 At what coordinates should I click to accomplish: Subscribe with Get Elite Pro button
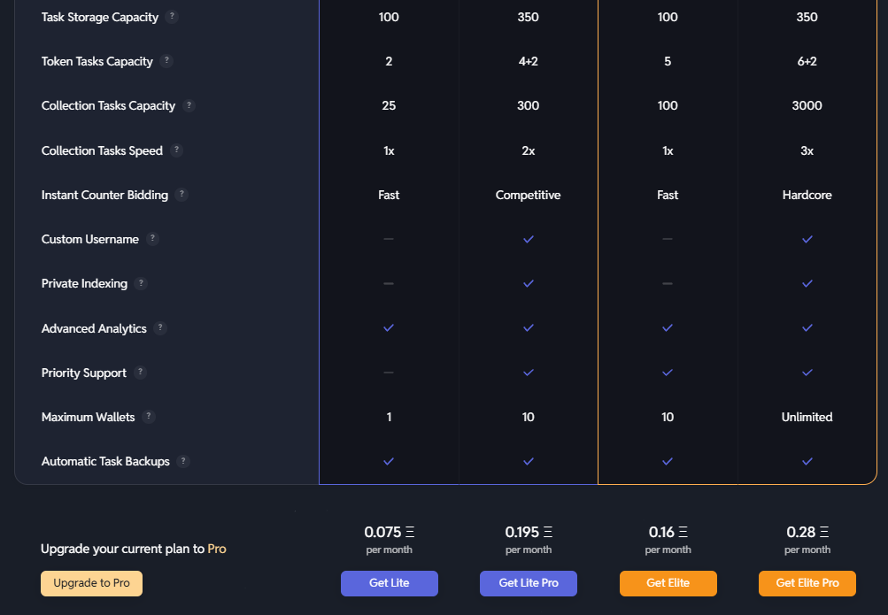click(807, 583)
